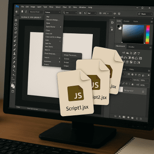Click the lock all padlock icon
Image resolution: width=154 pixels, height=154 pixels.
(132, 84)
